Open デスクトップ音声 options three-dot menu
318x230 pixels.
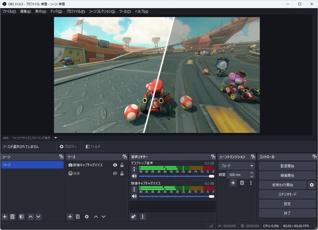click(x=134, y=169)
